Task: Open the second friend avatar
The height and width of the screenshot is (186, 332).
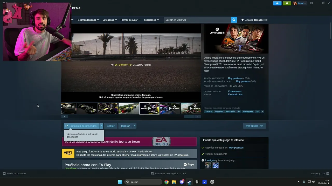Action: (216, 165)
